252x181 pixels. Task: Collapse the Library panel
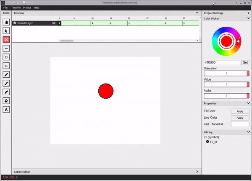point(249,132)
